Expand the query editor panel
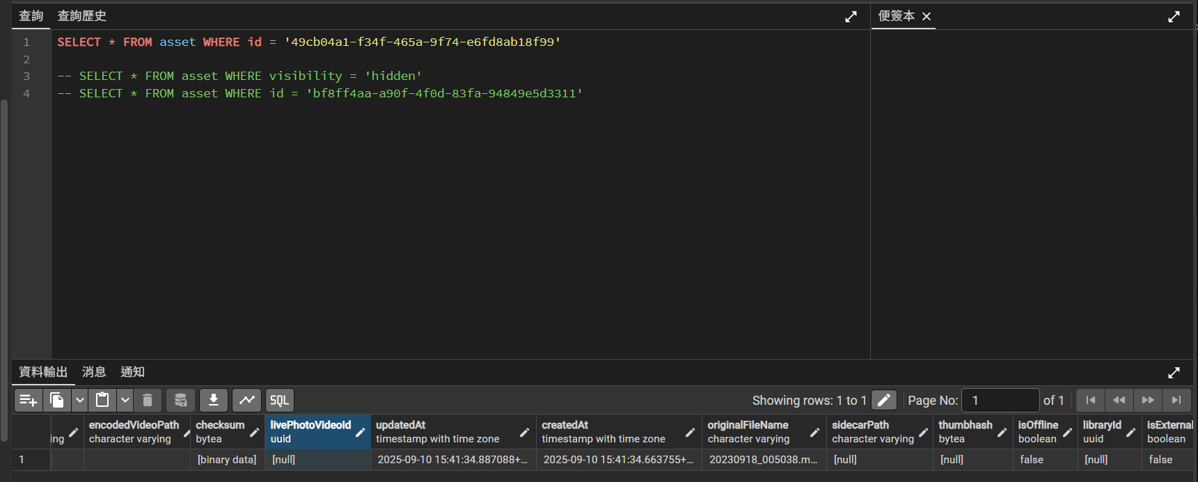The image size is (1198, 482). [x=851, y=17]
